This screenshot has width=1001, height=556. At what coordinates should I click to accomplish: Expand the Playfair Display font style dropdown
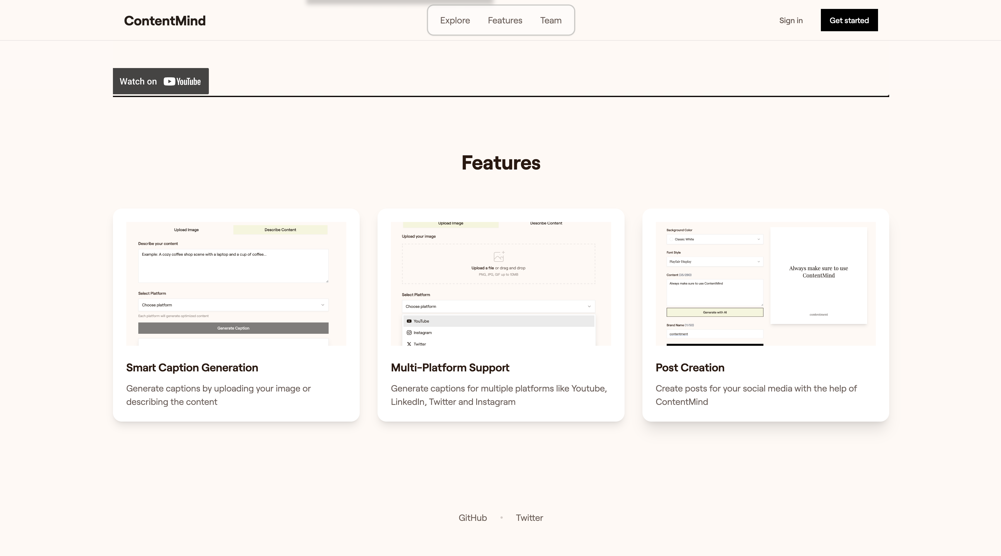point(715,262)
